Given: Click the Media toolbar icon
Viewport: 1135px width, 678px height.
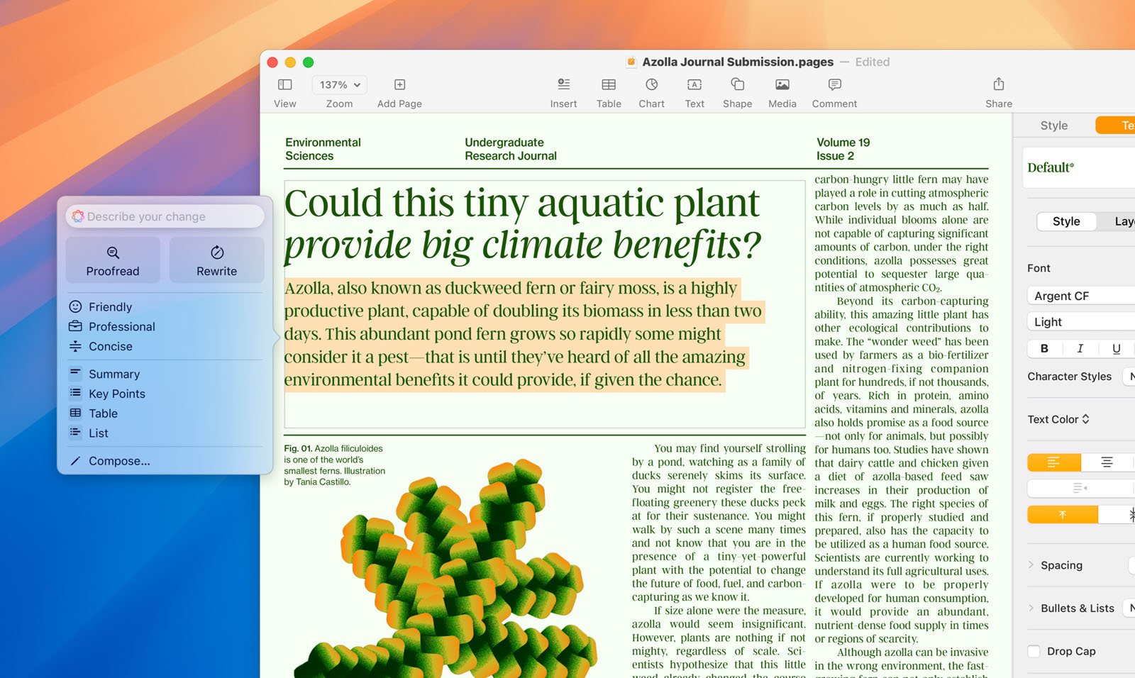Looking at the screenshot, I should [x=782, y=85].
